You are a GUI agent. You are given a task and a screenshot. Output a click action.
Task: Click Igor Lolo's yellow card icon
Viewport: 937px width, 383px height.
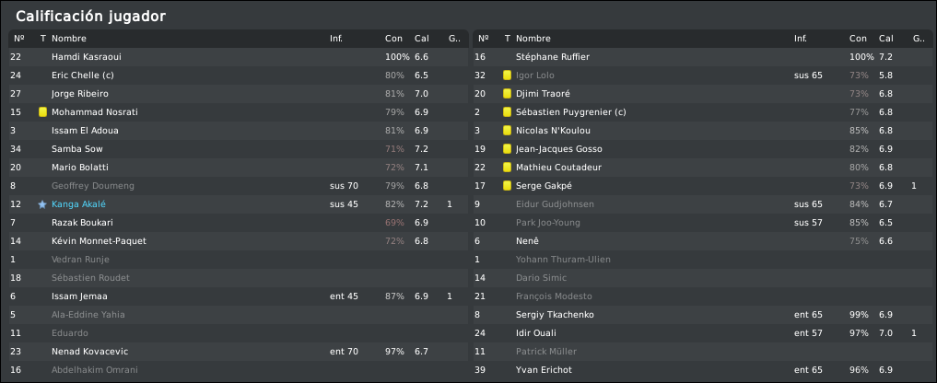point(506,75)
